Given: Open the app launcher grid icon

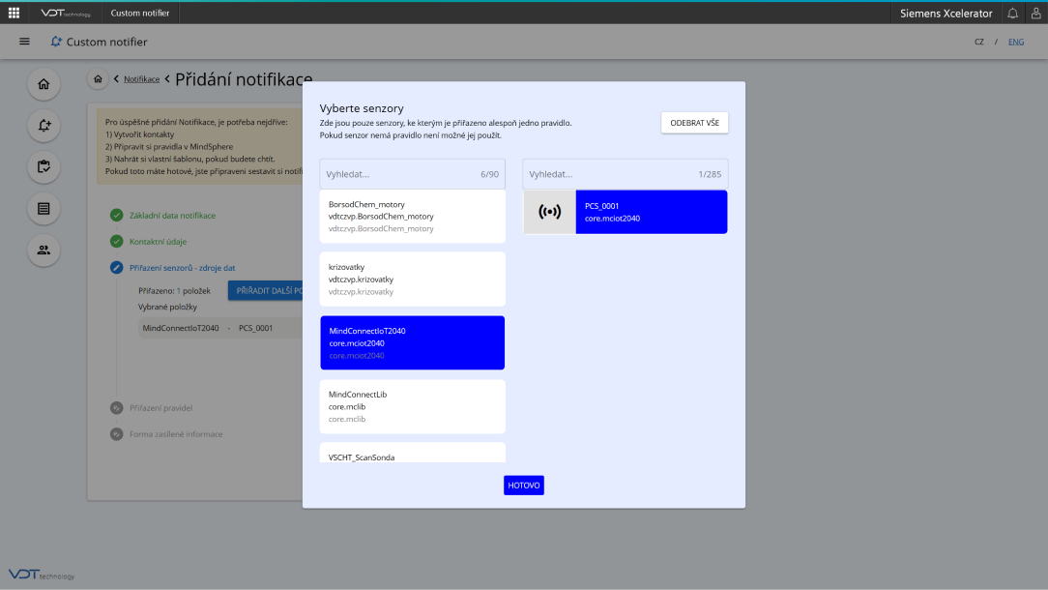Looking at the screenshot, I should [x=14, y=13].
